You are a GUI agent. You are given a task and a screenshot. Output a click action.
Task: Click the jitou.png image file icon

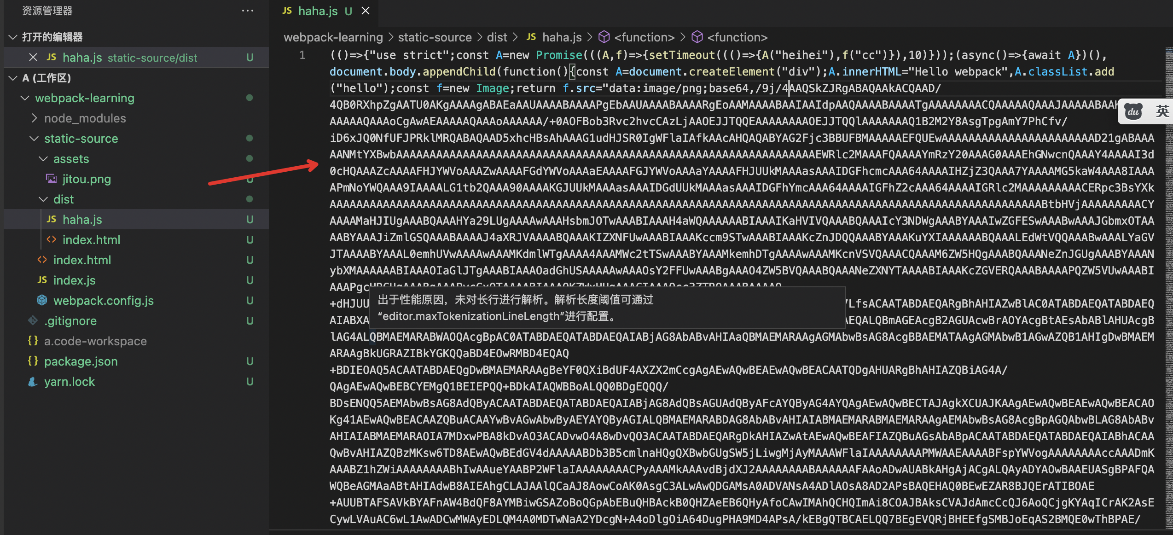coord(51,179)
